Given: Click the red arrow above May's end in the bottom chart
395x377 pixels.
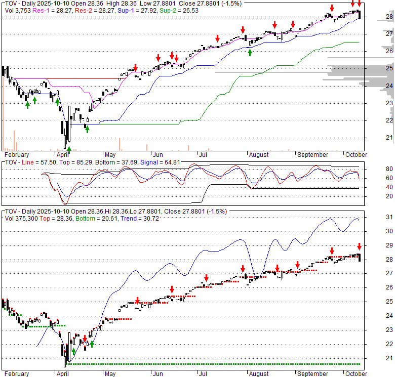Looking at the screenshot, I should (137, 301).
